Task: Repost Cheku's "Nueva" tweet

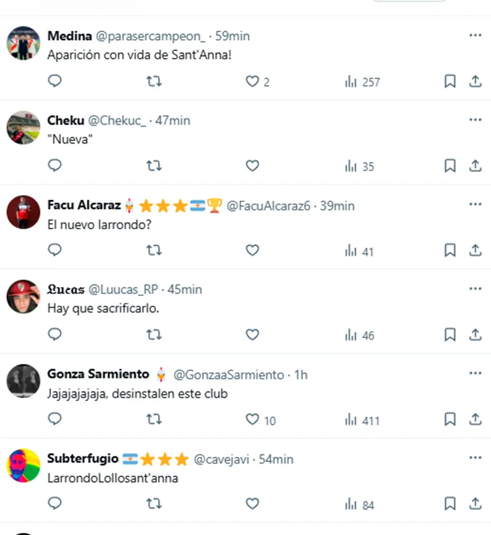Action: (x=154, y=166)
